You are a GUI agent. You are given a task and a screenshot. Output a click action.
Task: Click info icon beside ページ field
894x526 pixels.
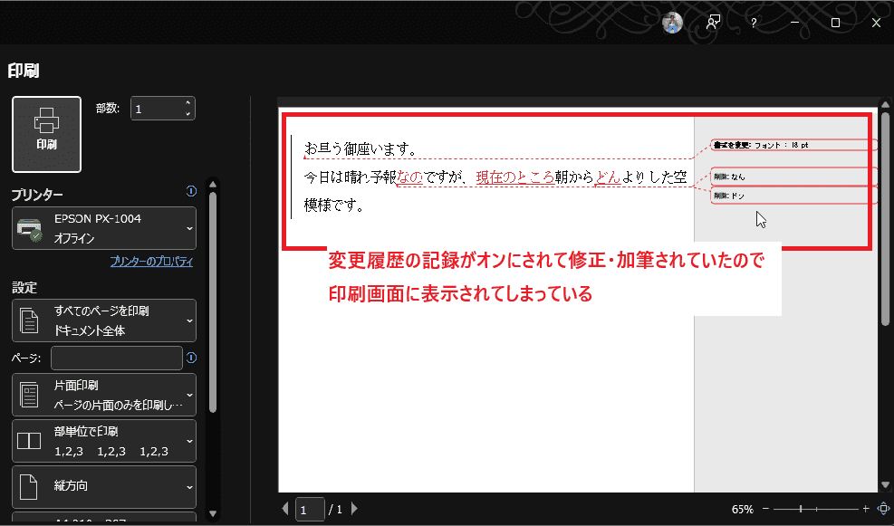pos(191,358)
